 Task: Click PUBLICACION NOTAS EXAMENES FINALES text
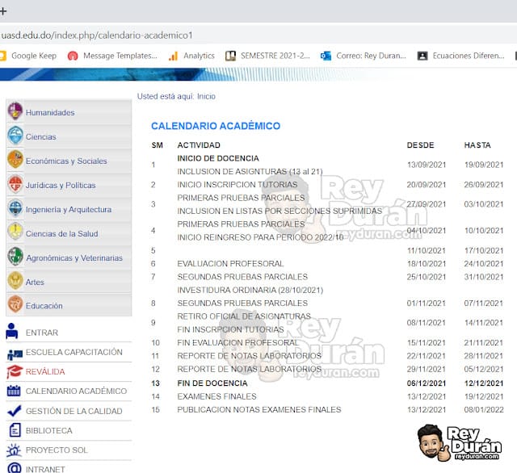point(259,410)
